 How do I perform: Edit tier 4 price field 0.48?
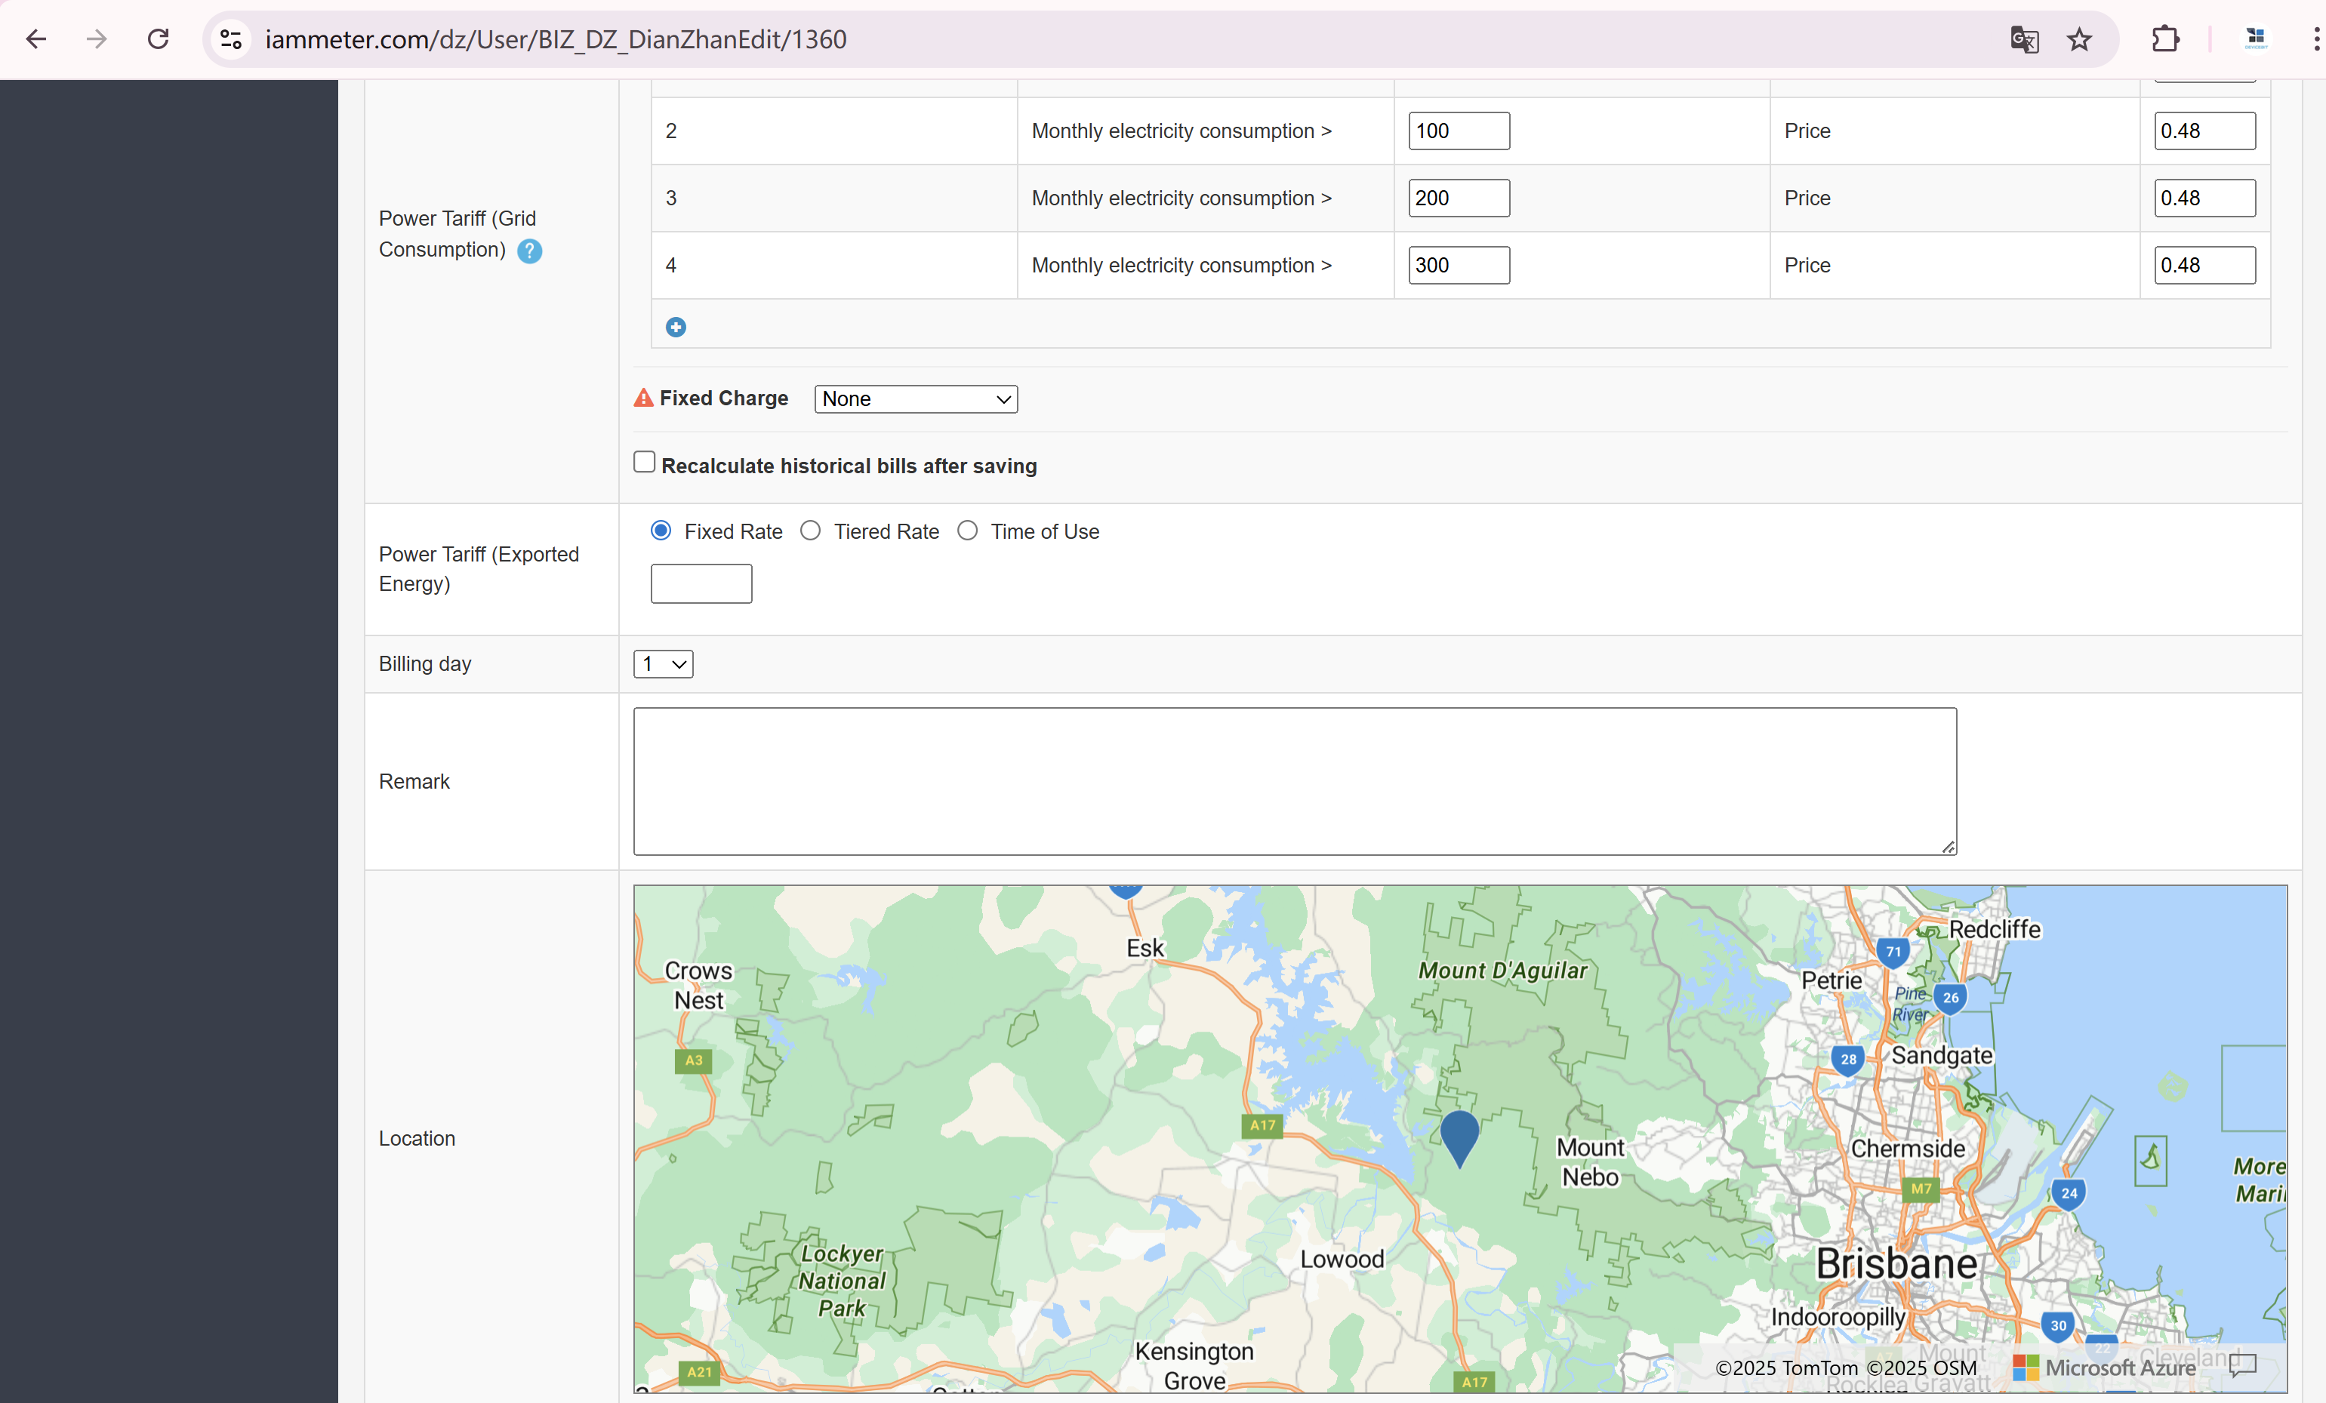tap(2205, 265)
